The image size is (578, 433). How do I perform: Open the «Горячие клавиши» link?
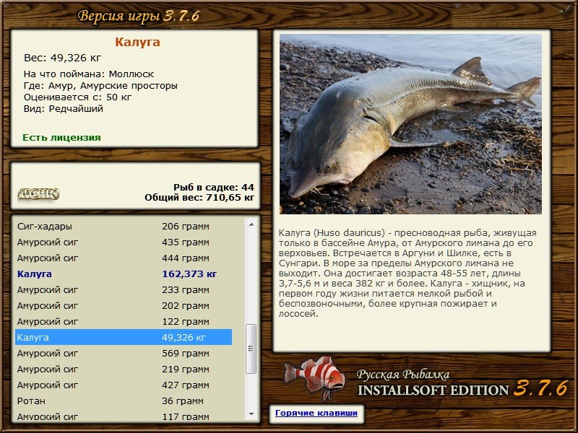click(316, 413)
